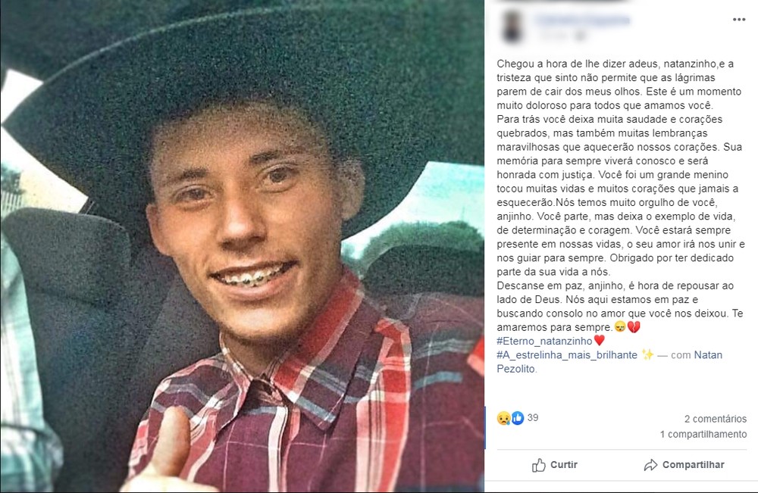Open the #A_estrelinha_mais_brilhante hashtag

(x=567, y=355)
